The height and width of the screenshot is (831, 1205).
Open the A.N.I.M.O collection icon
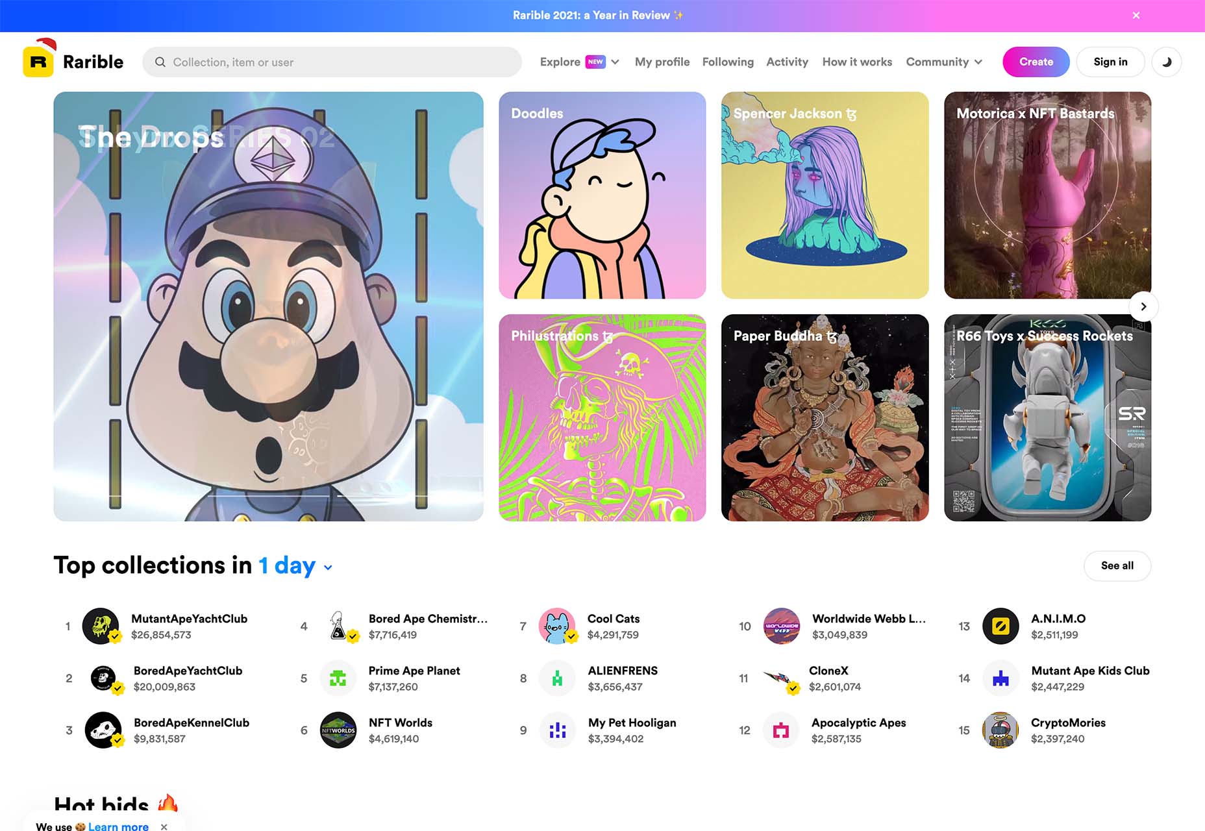(1000, 626)
